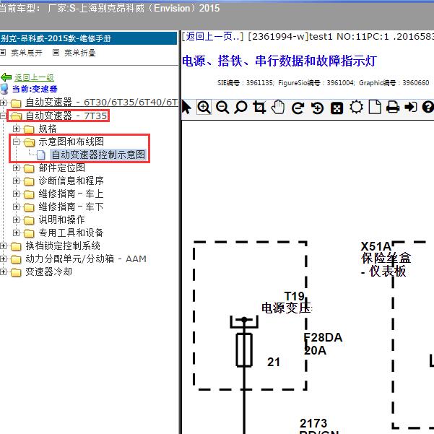Click the current-node icon beside 当前:变速器
Image resolution: width=434 pixels, height=434 pixels.
[4, 89]
